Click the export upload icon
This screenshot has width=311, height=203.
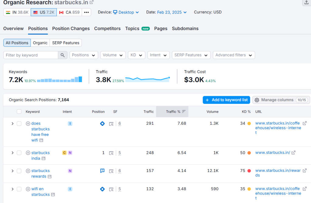[x=306, y=2]
